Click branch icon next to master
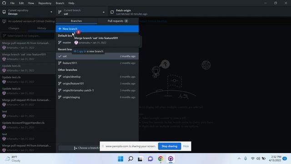Image resolution: width=291 pixels, height=164 pixels. pyautogui.click(x=60, y=42)
